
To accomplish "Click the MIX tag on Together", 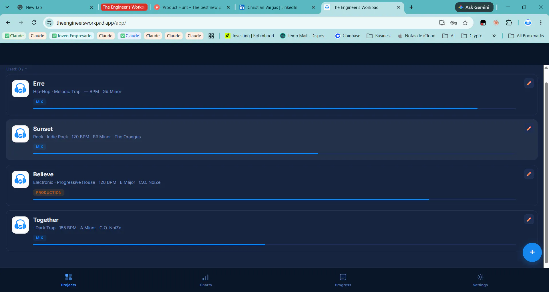I will tap(39, 238).
